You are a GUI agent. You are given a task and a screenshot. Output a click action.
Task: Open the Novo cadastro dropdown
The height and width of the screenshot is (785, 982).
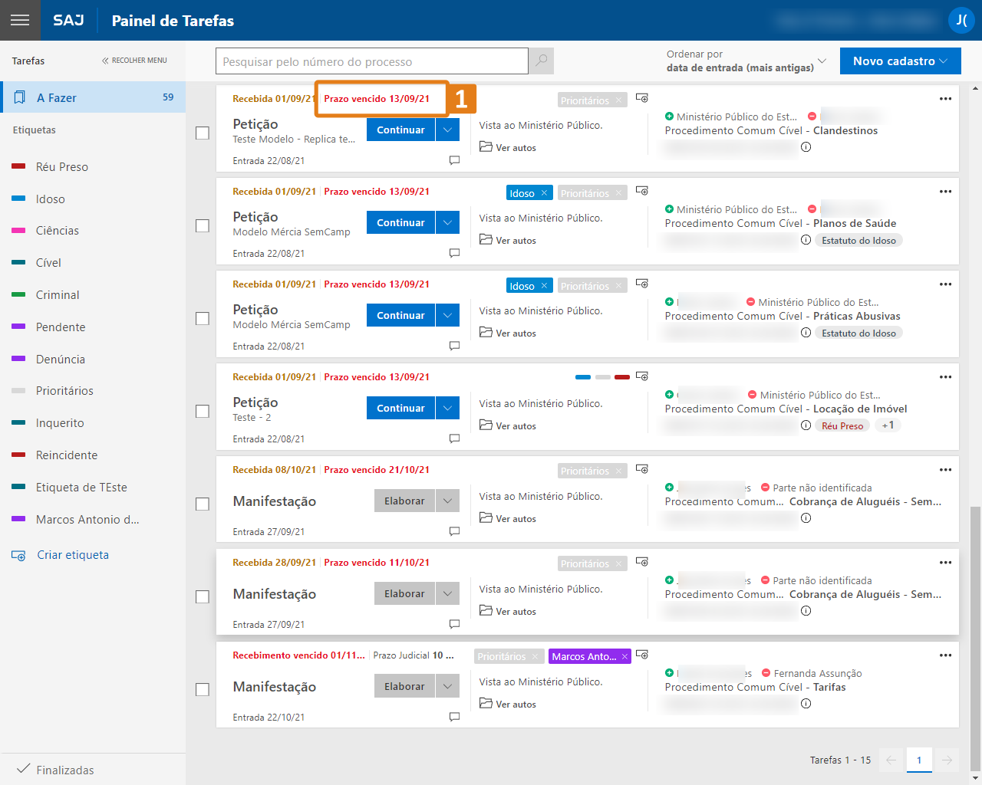901,61
